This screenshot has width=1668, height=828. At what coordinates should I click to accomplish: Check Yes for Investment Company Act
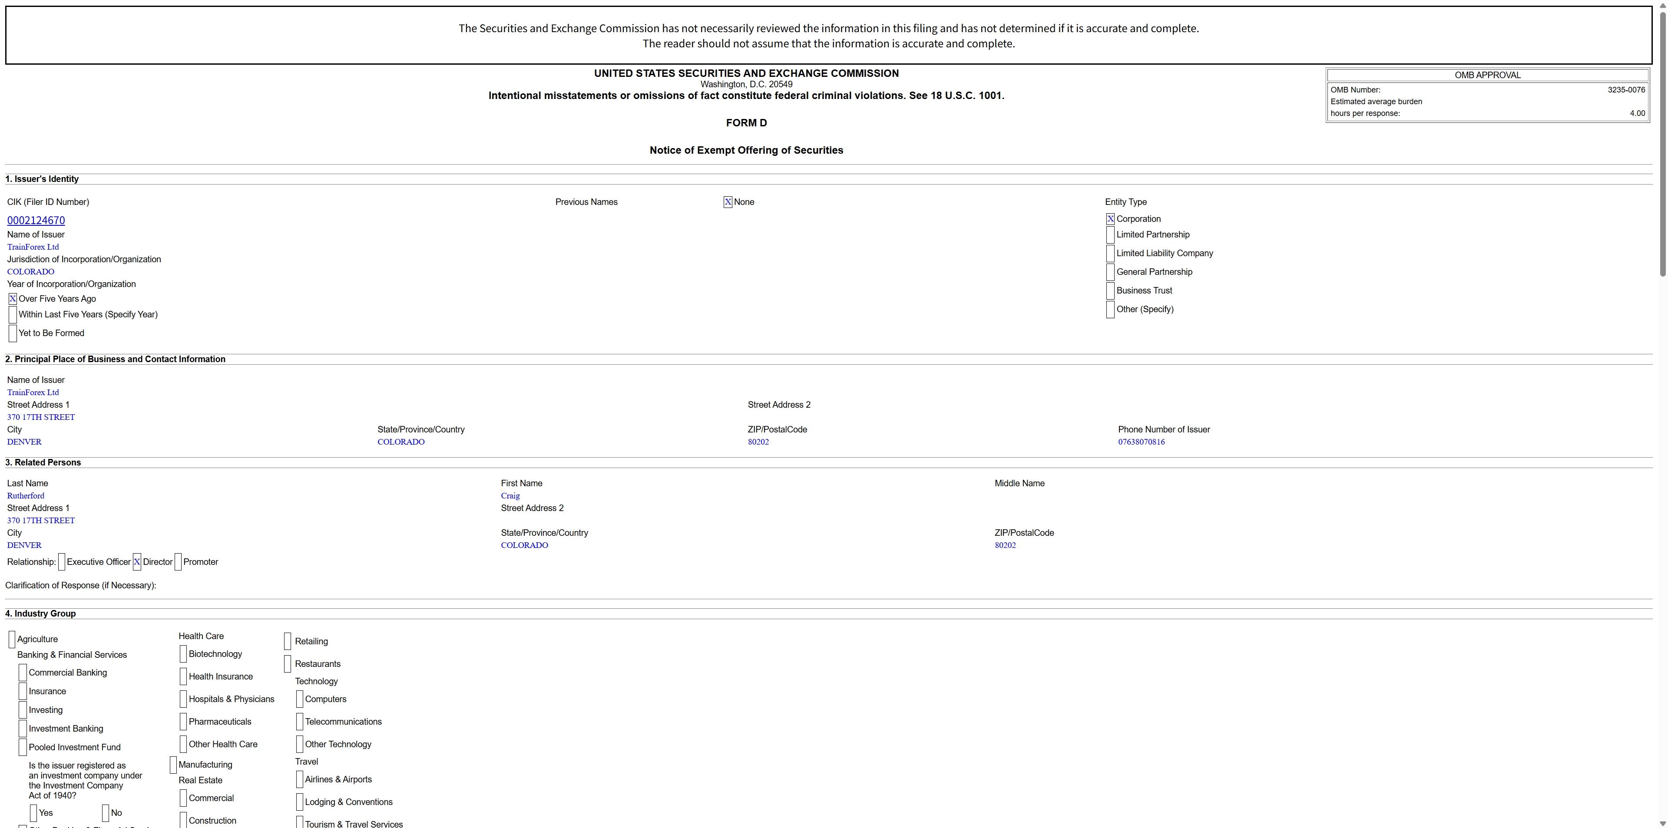pyautogui.click(x=34, y=813)
